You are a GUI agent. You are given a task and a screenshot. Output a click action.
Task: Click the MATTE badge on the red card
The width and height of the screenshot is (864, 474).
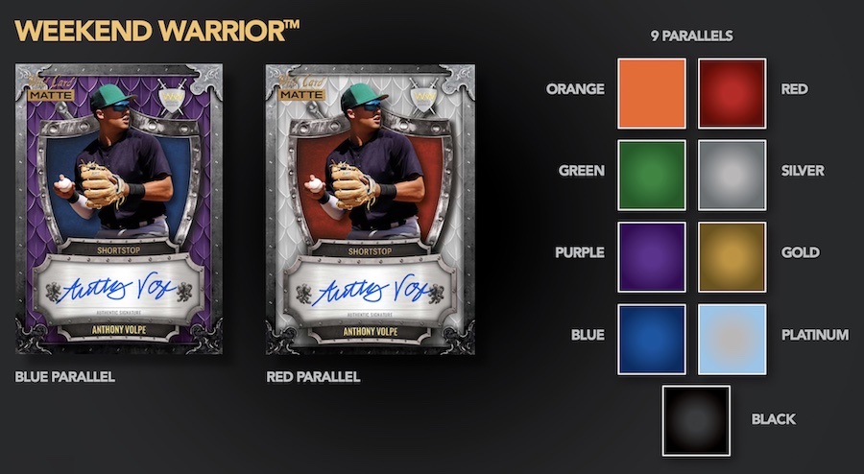point(300,95)
